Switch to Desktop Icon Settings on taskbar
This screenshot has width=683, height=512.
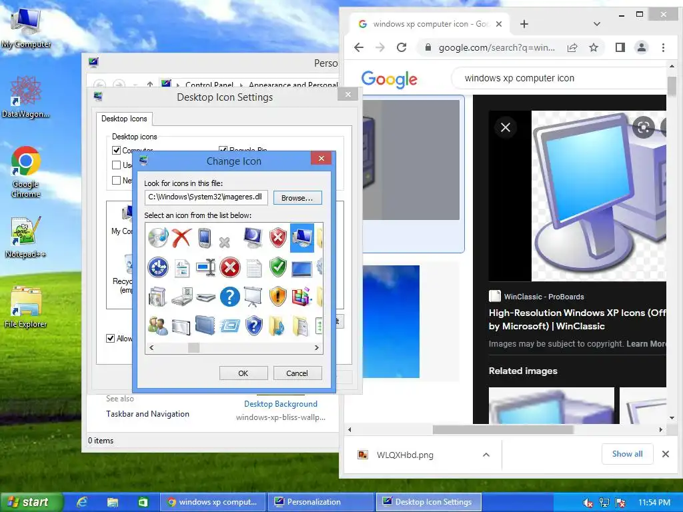(429, 502)
